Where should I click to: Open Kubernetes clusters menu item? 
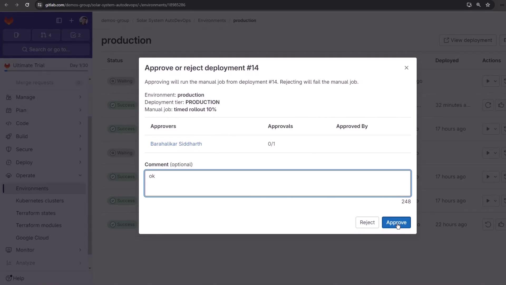40,201
